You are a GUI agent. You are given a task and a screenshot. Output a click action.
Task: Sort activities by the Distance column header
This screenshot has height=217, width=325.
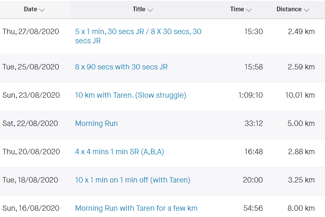[x=293, y=9]
